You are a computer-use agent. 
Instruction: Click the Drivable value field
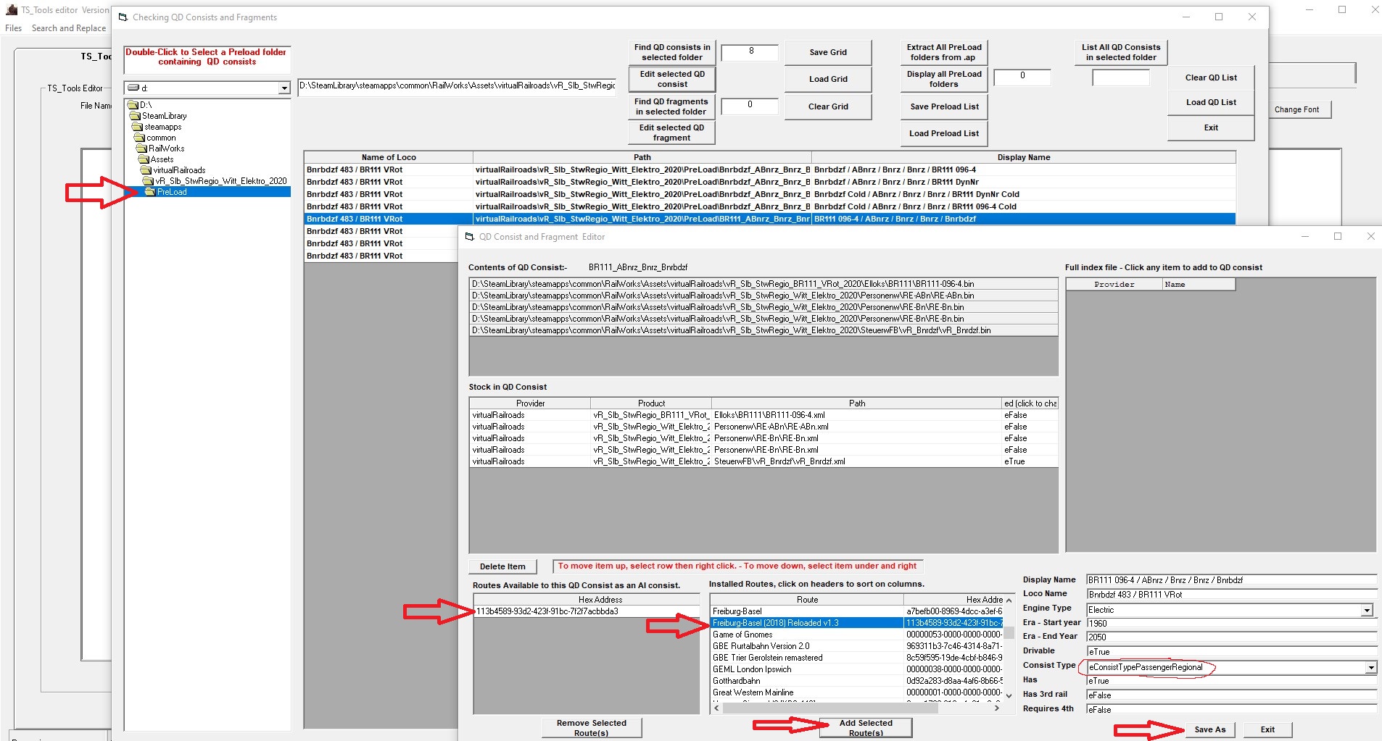(1231, 652)
